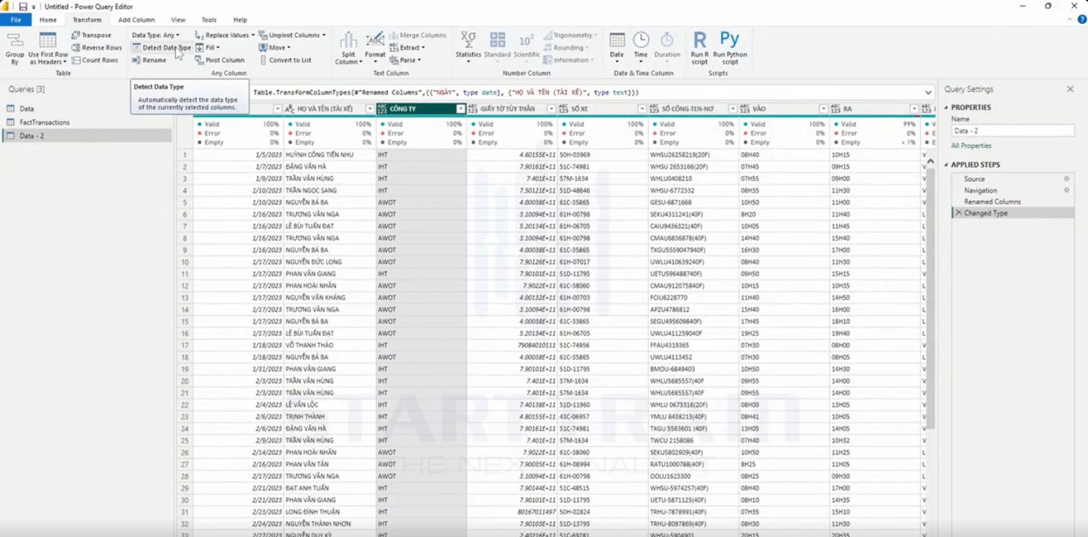This screenshot has height=537, width=1088.
Task: Open the Statistics menu
Action: pos(468,49)
